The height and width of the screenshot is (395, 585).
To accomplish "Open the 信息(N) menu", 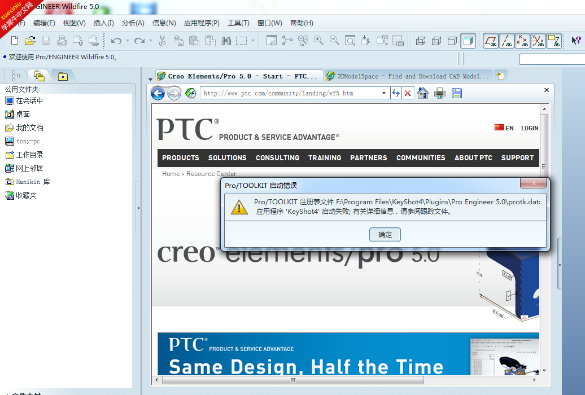I will [164, 23].
